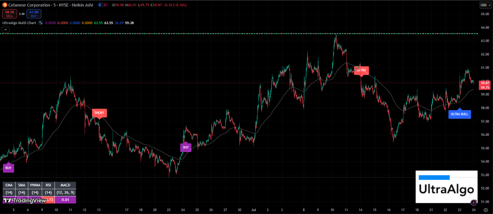This screenshot has height=214, width=493.
Task: Click the 0.01 MACD value cell
Action: (x=65, y=200)
